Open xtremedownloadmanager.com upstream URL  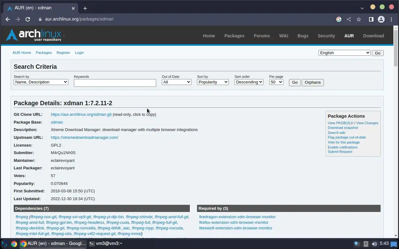84,138
